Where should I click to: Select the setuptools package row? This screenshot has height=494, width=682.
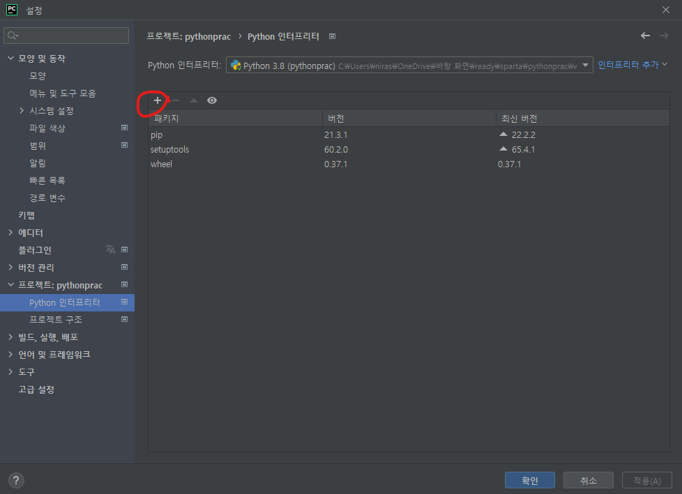(409, 150)
